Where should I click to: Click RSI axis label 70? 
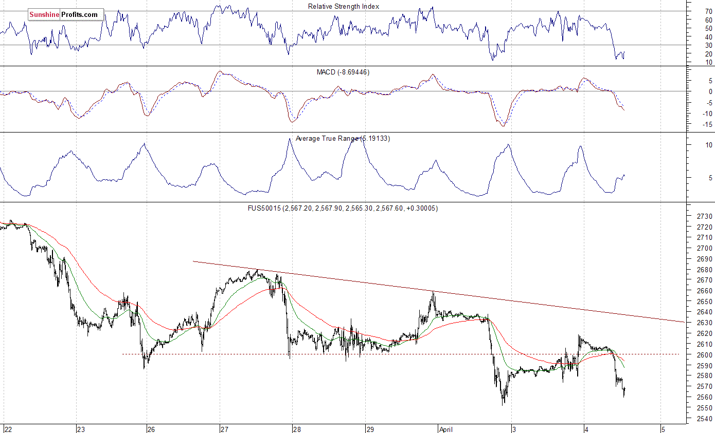pos(709,11)
